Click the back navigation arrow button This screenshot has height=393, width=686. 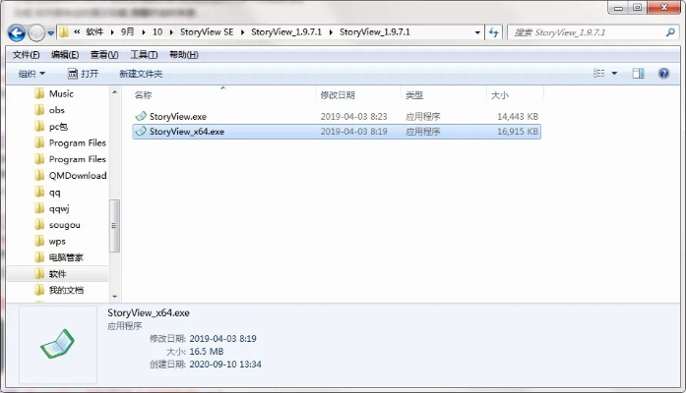click(x=17, y=32)
